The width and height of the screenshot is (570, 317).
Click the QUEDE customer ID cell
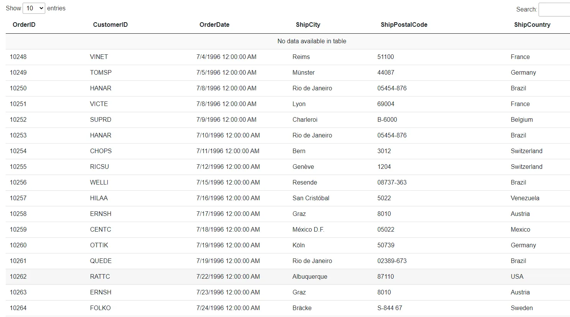[101, 261]
